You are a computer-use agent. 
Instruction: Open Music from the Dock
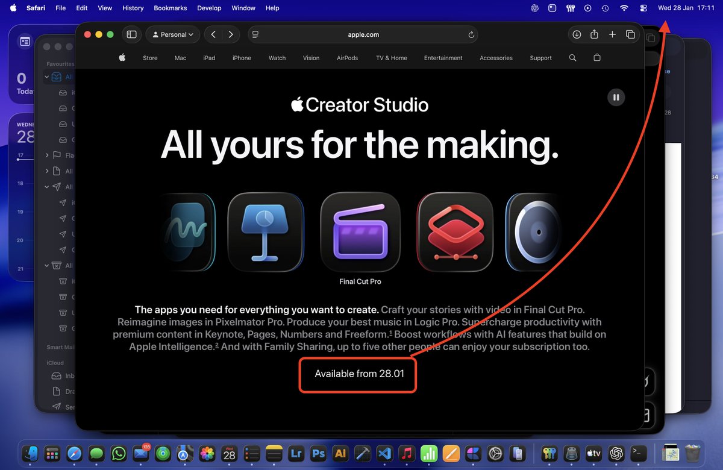tap(407, 453)
